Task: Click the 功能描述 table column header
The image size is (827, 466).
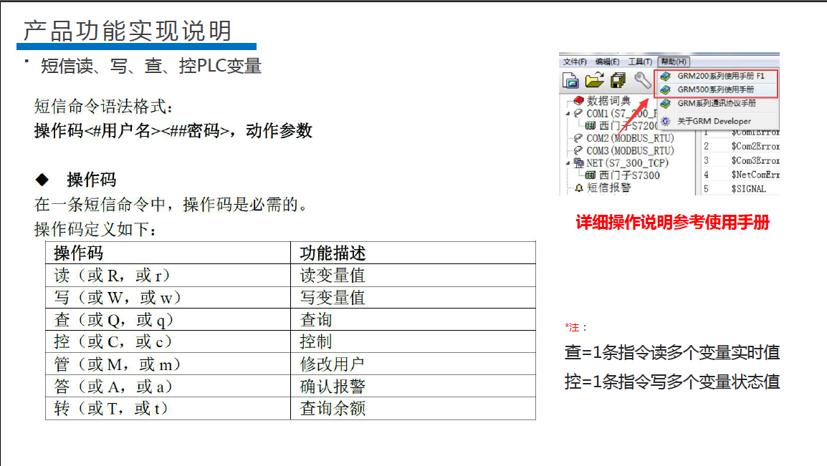Action: [x=413, y=253]
